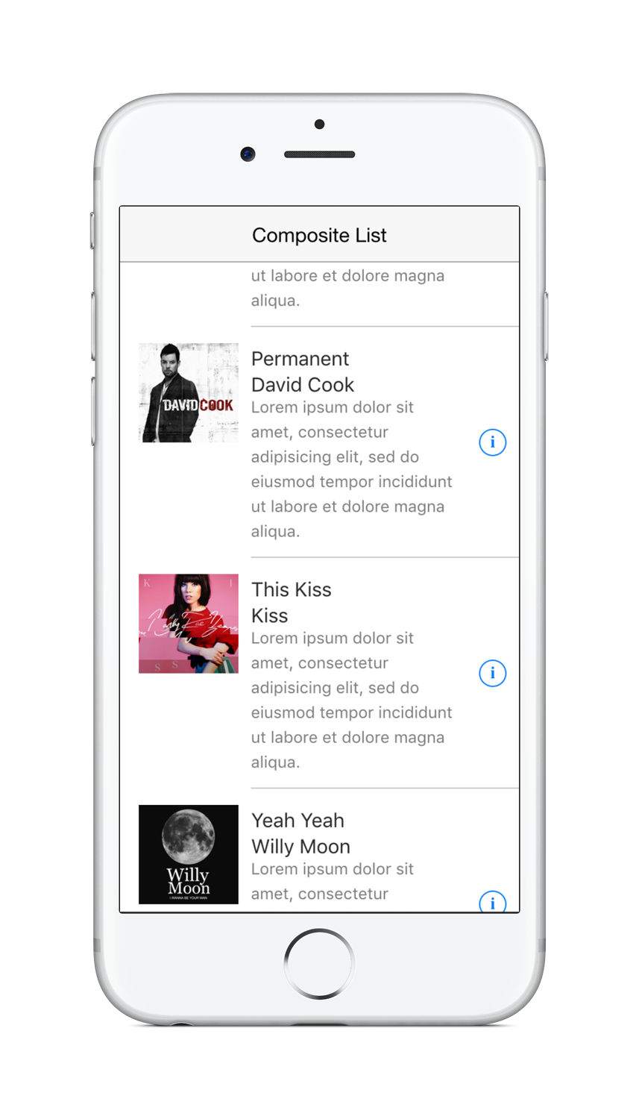Select the 'Permanent' song title
This screenshot has width=639, height=1119.
tap(300, 359)
